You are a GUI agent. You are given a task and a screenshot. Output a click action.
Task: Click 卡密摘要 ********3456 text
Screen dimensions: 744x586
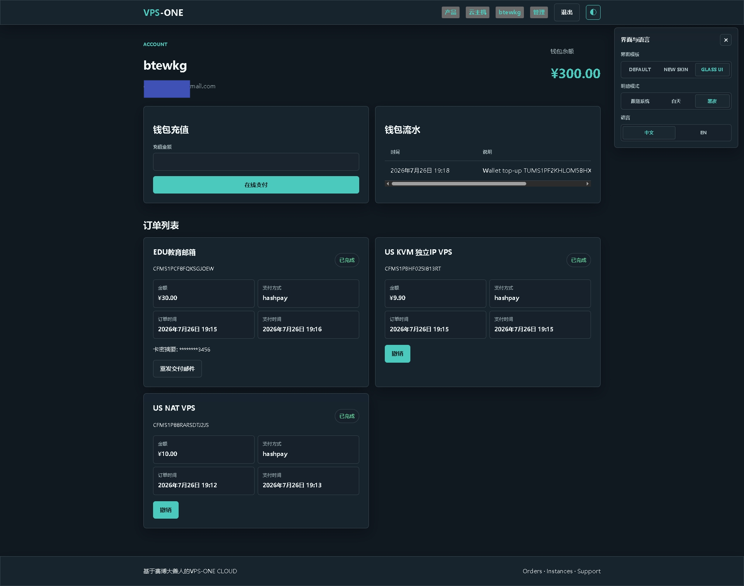[181, 350]
